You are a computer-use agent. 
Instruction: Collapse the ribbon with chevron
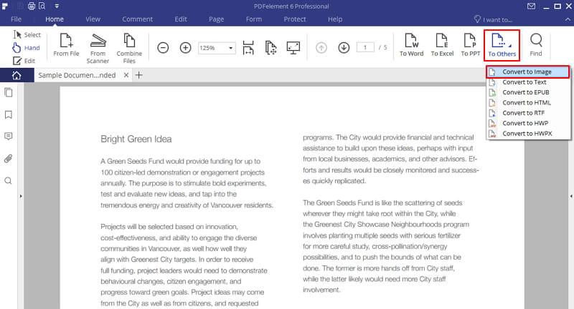click(x=568, y=19)
